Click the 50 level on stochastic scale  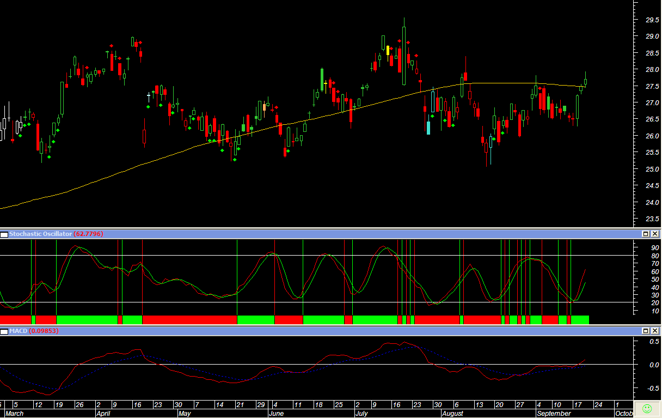click(655, 279)
